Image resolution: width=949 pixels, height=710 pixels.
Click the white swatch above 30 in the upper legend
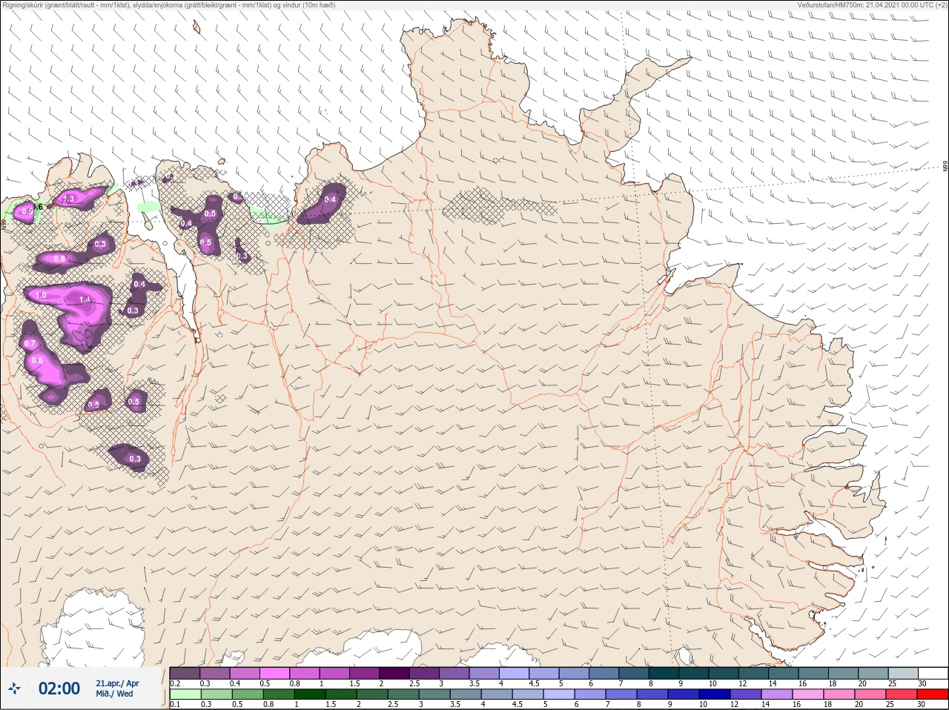[x=933, y=673]
